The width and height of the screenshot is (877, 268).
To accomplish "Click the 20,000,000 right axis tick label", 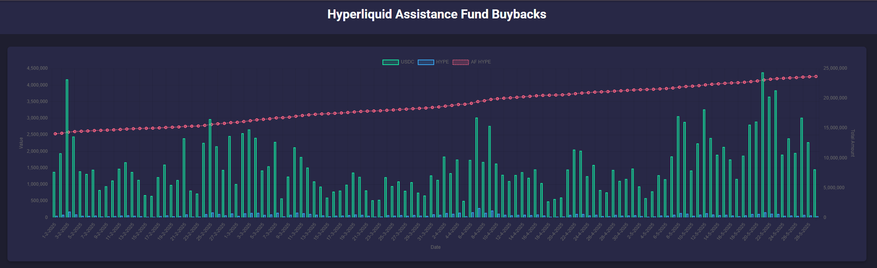I will click(x=835, y=98).
